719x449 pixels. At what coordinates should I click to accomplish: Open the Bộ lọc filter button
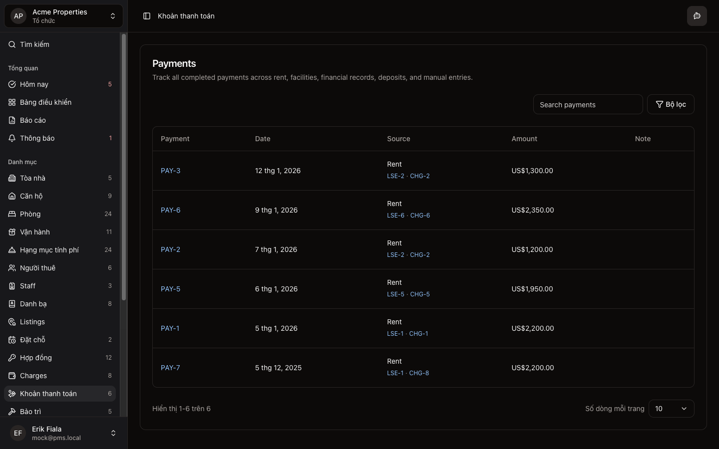(x=671, y=104)
